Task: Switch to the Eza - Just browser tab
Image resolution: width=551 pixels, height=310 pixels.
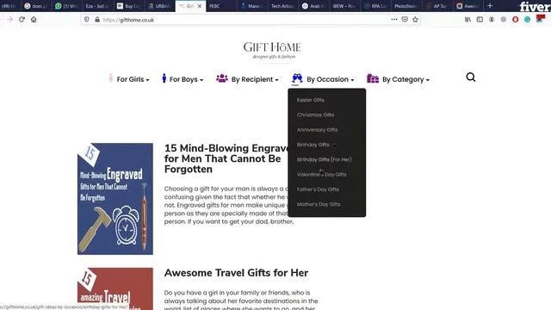Action: [97, 6]
